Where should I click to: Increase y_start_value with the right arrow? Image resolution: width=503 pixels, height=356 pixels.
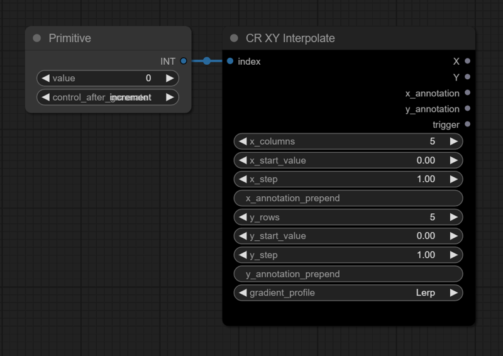point(453,236)
